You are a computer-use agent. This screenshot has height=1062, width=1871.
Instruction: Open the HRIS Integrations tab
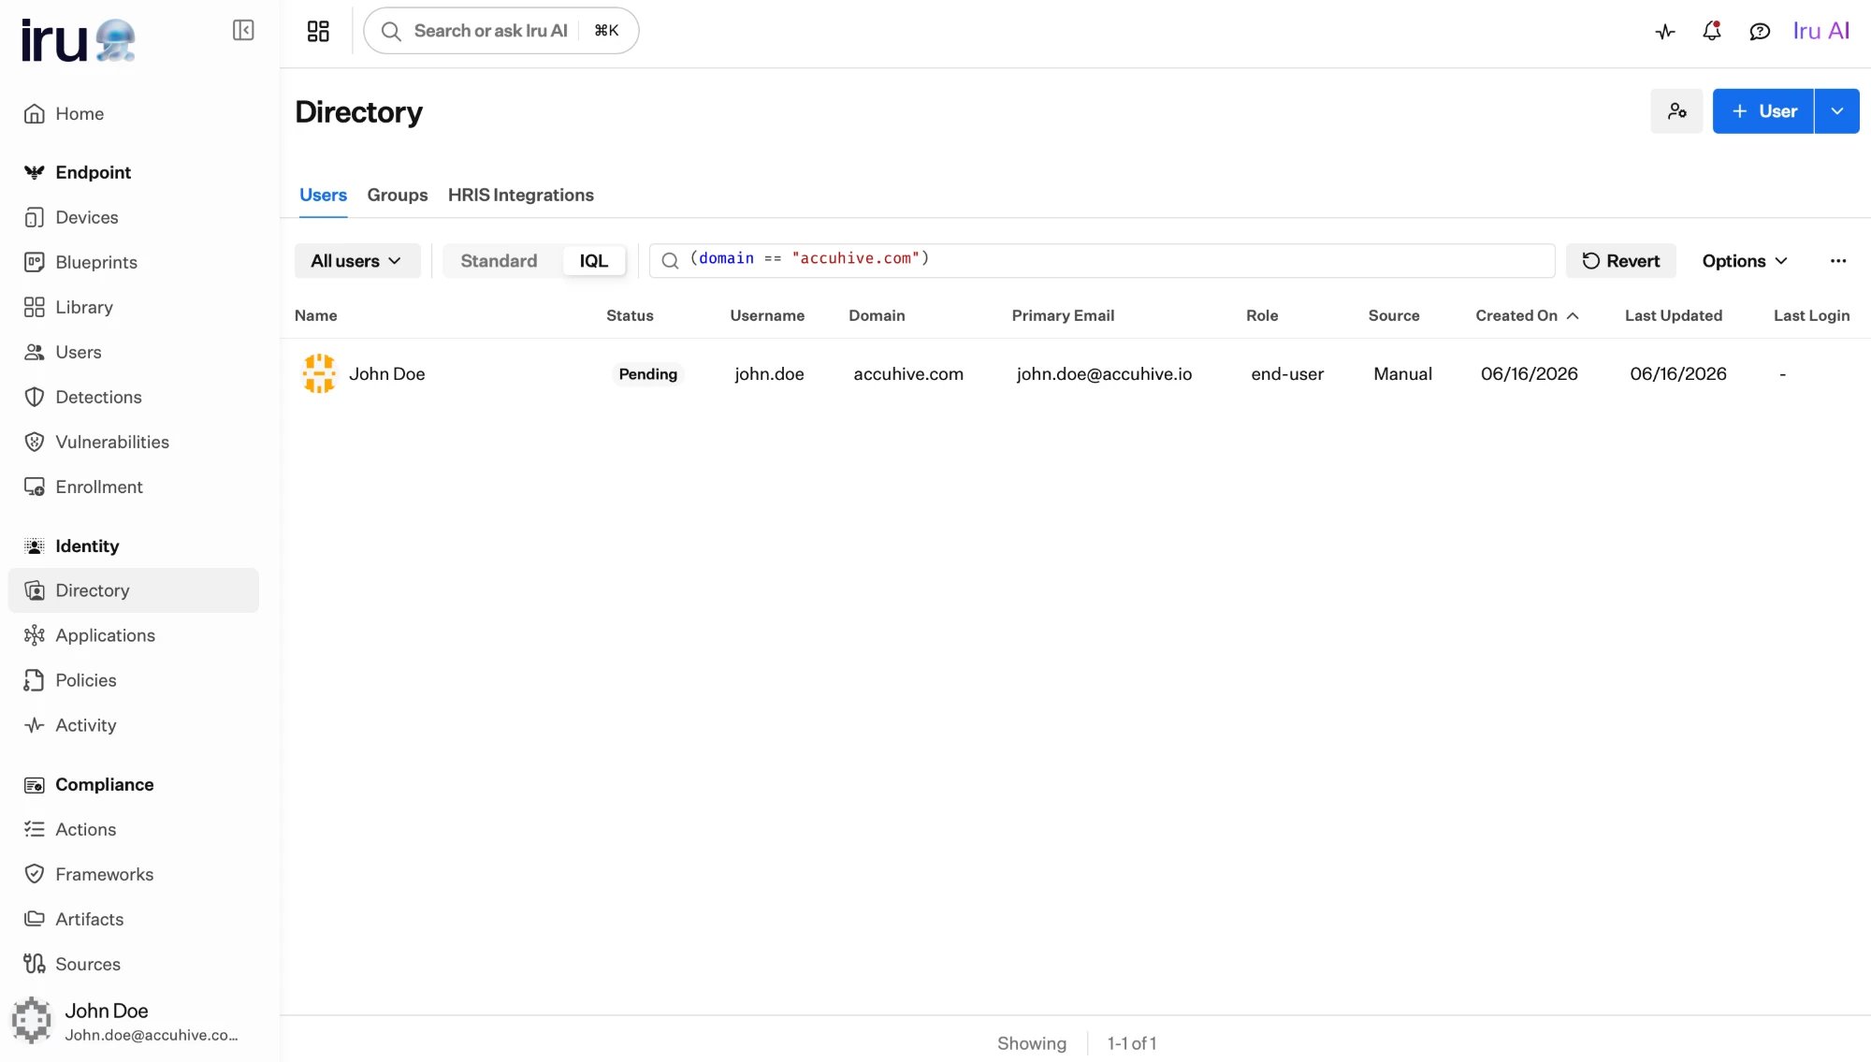click(x=521, y=195)
